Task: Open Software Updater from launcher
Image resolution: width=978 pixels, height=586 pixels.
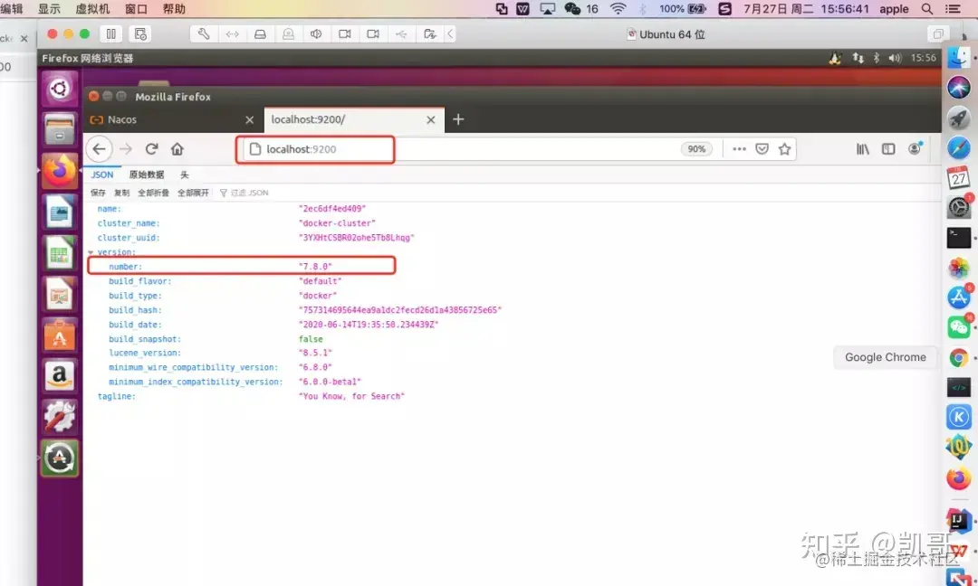Action: click(x=60, y=458)
